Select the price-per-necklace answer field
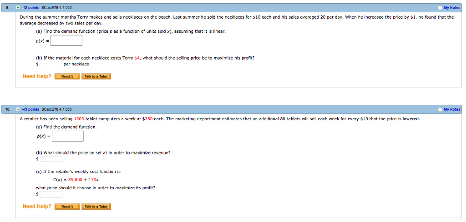 pos(51,64)
